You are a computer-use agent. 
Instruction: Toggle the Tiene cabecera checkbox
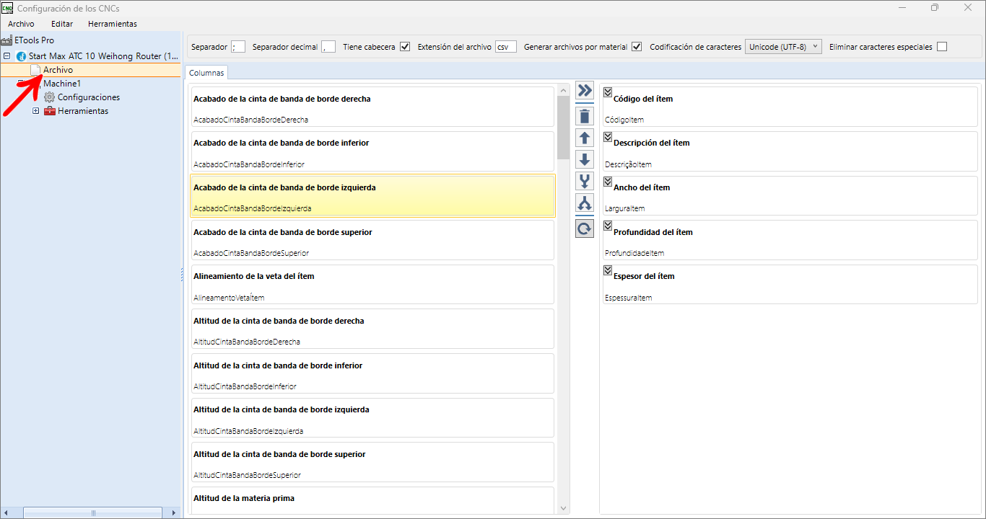point(405,47)
